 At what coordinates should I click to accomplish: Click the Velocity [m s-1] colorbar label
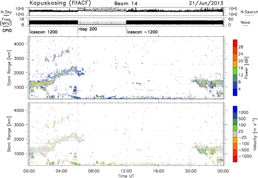[x=255, y=134]
